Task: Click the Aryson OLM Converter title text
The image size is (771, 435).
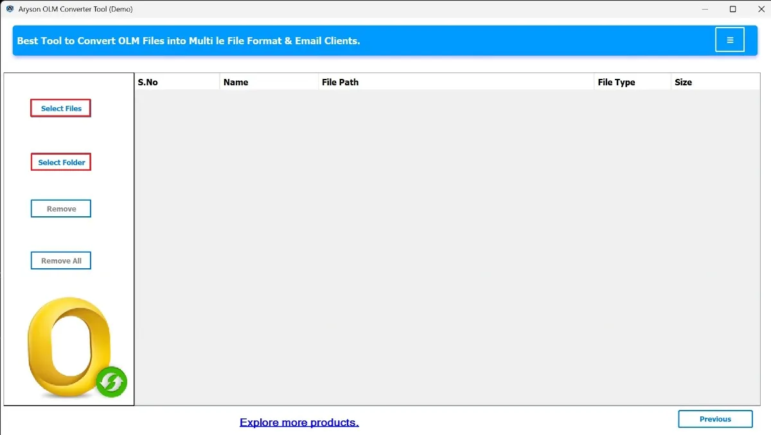Action: coord(75,9)
